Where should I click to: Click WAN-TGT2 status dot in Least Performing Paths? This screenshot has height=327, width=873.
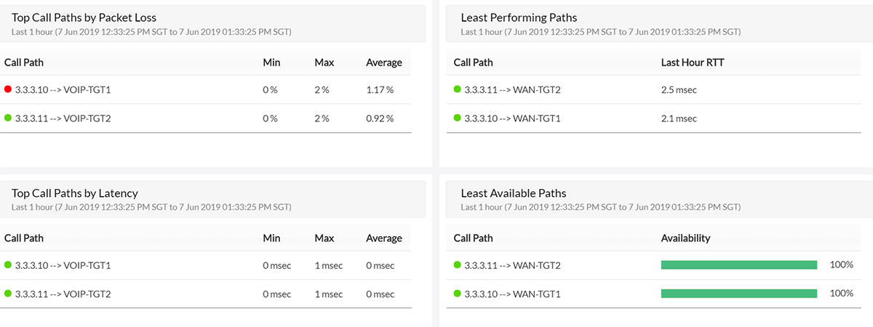(457, 89)
